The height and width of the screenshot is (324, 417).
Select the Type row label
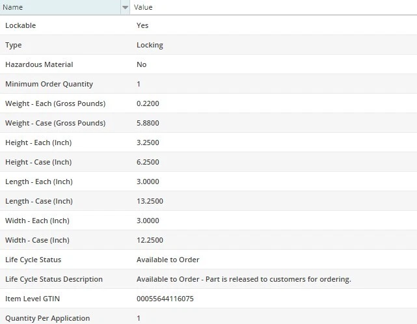coord(14,45)
